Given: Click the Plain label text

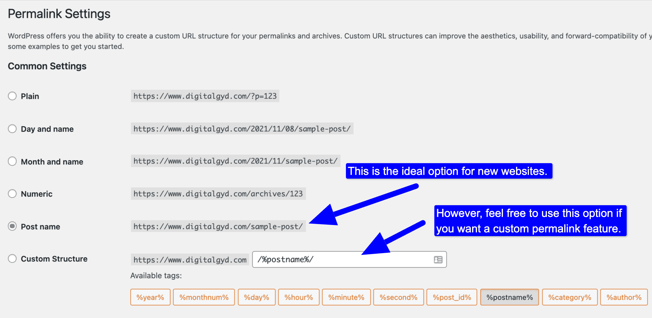Looking at the screenshot, I should (30, 96).
